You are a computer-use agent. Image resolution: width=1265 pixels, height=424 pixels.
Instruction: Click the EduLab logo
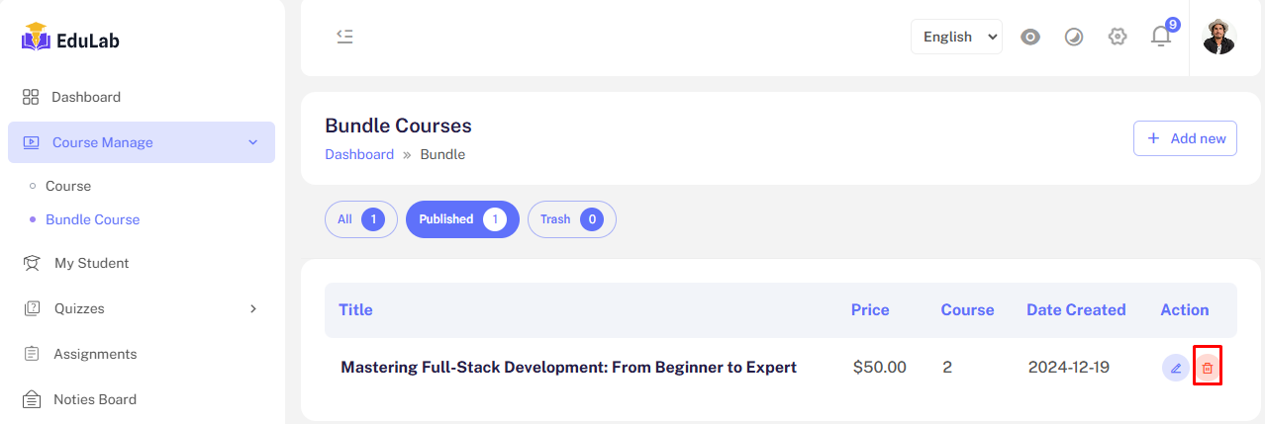(71, 41)
